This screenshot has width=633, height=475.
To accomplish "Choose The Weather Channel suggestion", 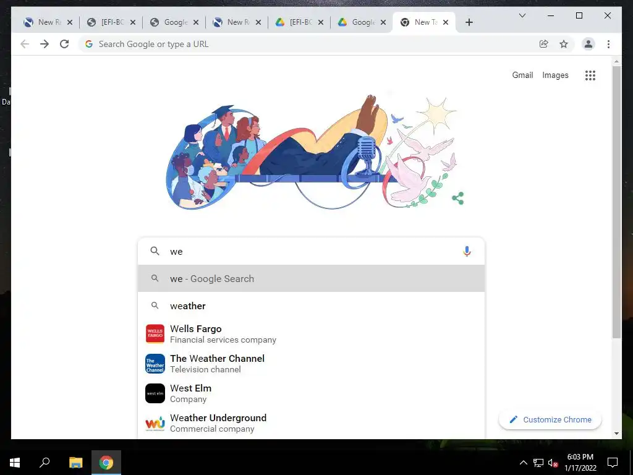I will pos(311,364).
